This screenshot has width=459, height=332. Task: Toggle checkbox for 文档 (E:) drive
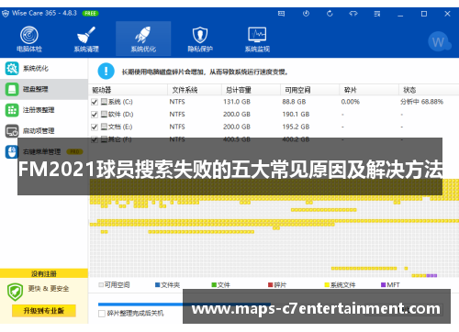coord(95,127)
